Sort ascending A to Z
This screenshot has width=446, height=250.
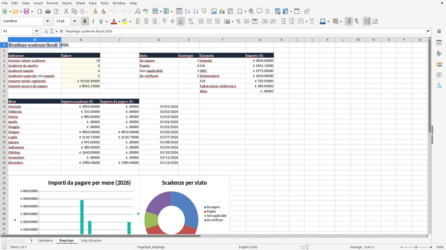click(188, 11)
